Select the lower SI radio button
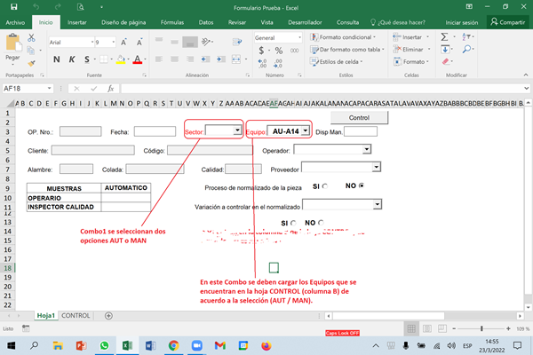Viewport: 533px width, 355px height. coord(293,224)
